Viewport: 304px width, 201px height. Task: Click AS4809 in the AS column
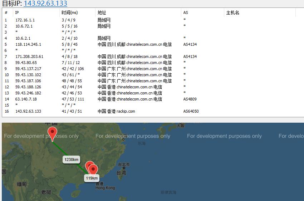click(190, 99)
